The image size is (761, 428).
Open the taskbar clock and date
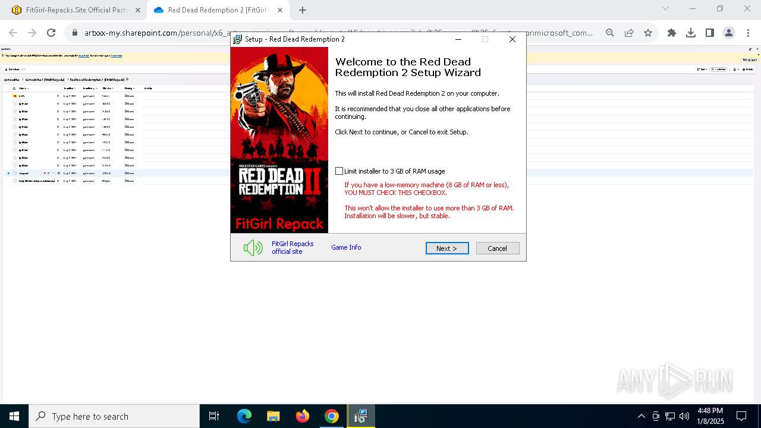710,416
